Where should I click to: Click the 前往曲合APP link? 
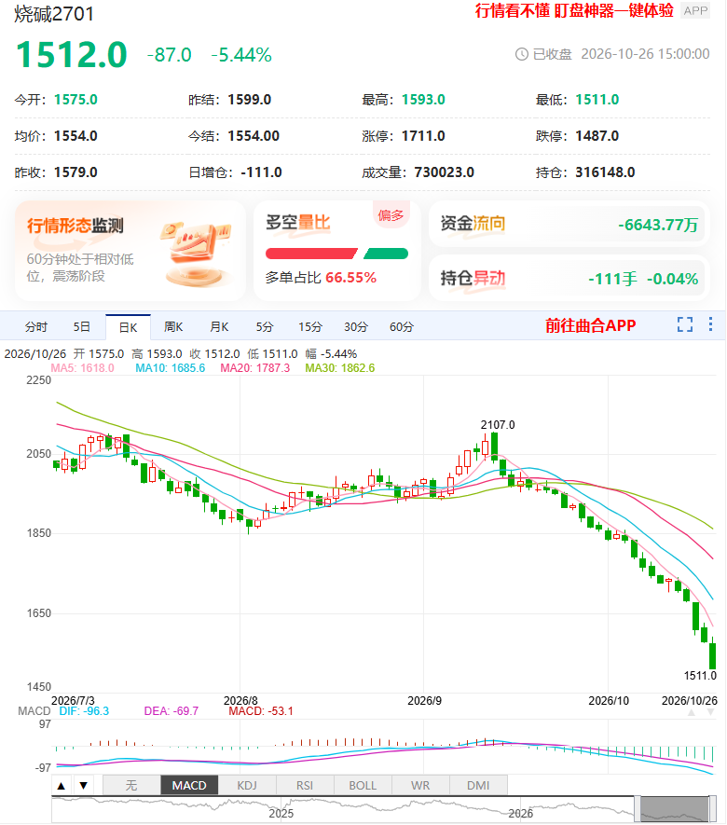[591, 325]
